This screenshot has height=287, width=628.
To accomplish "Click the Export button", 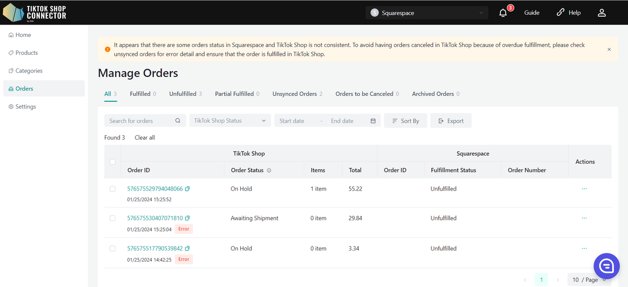I will pyautogui.click(x=451, y=120).
